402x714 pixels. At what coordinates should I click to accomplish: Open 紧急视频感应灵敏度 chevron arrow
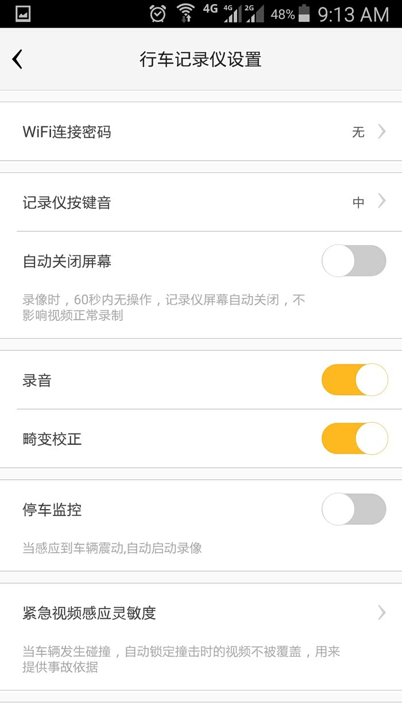[382, 613]
